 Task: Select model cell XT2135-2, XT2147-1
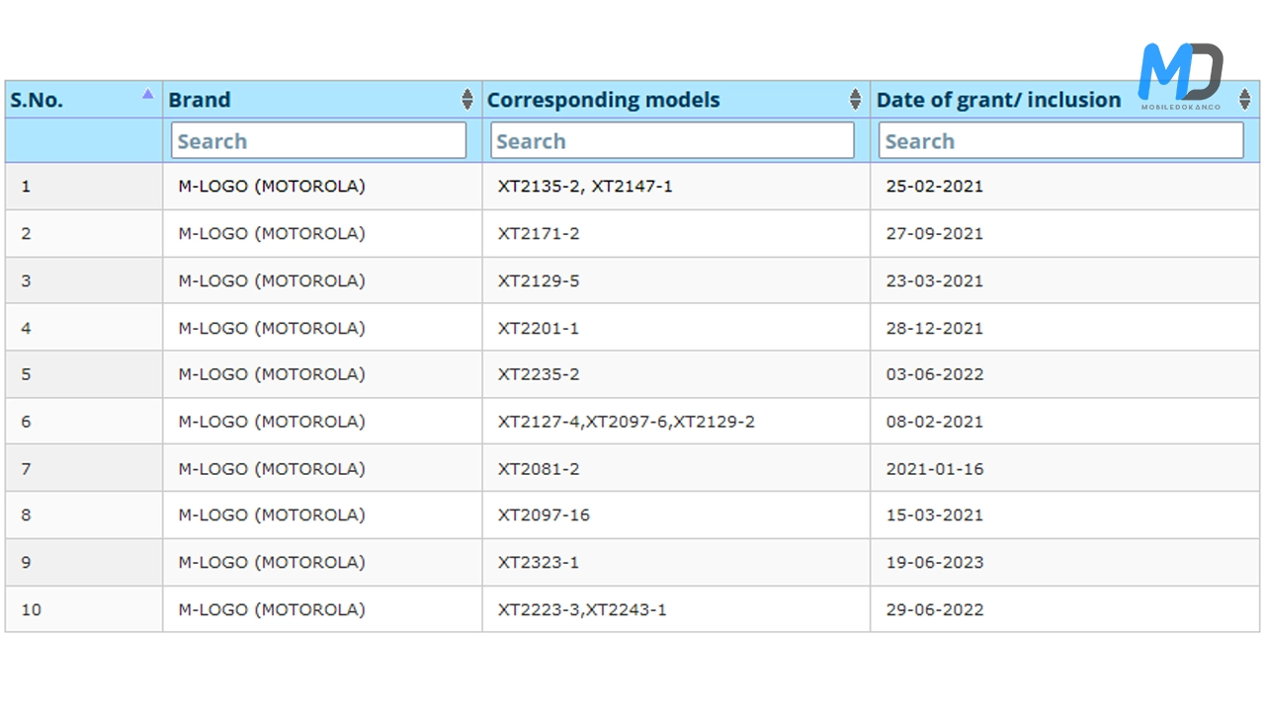[585, 186]
